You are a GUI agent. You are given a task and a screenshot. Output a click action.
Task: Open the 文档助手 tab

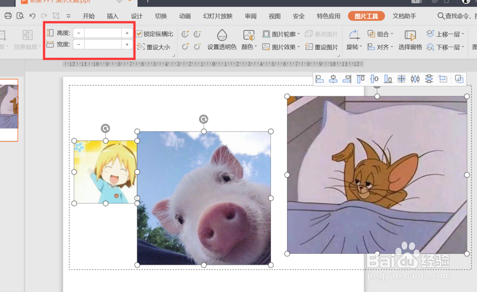point(404,16)
